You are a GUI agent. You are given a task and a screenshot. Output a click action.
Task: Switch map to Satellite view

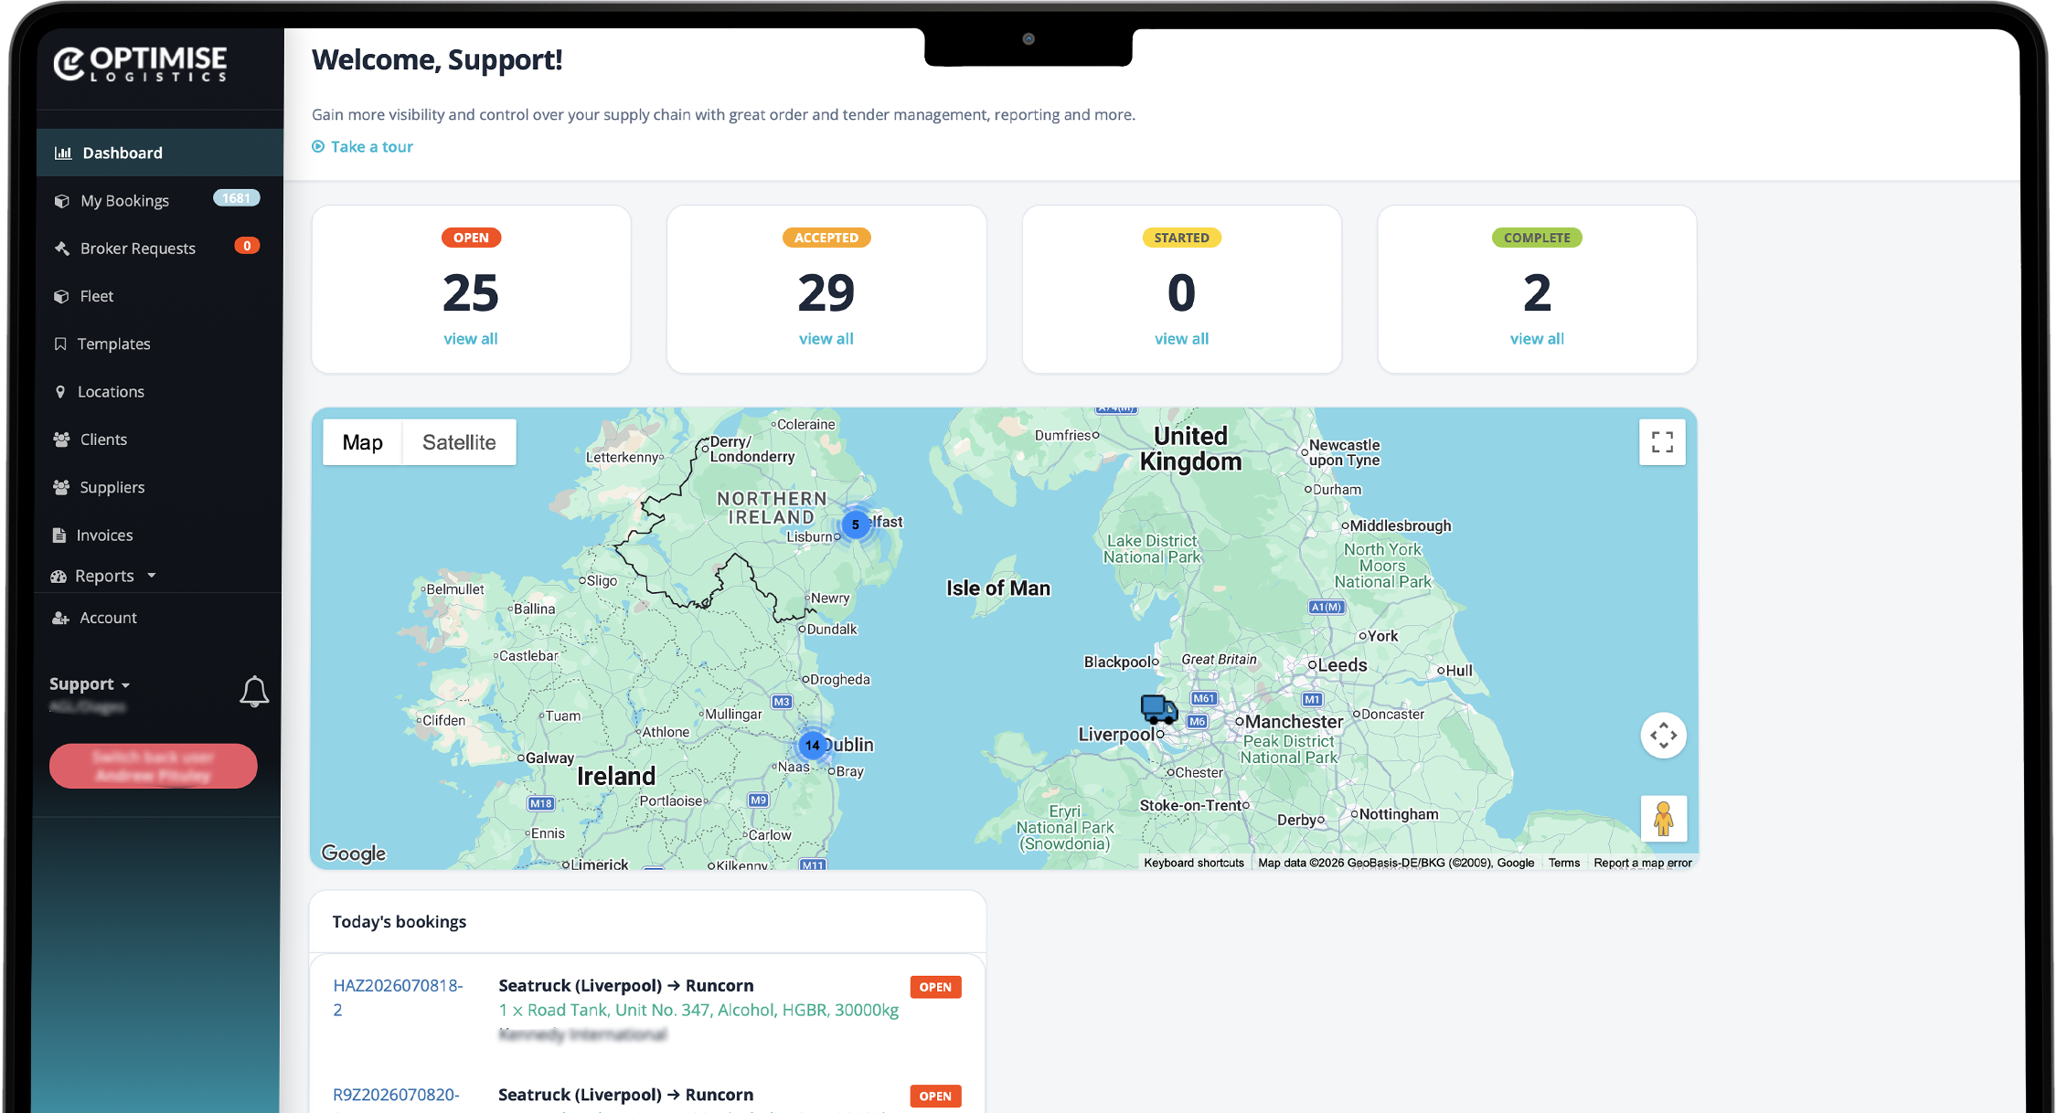(x=459, y=442)
